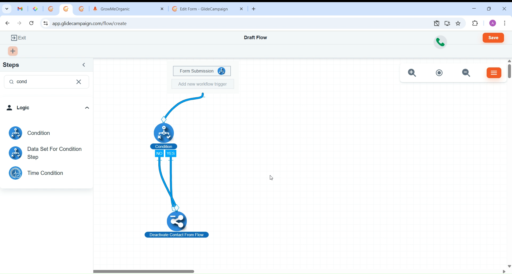This screenshot has height=274, width=512.
Task: Switch to Edit Form - GlideCampaign tab
Action: 204,9
